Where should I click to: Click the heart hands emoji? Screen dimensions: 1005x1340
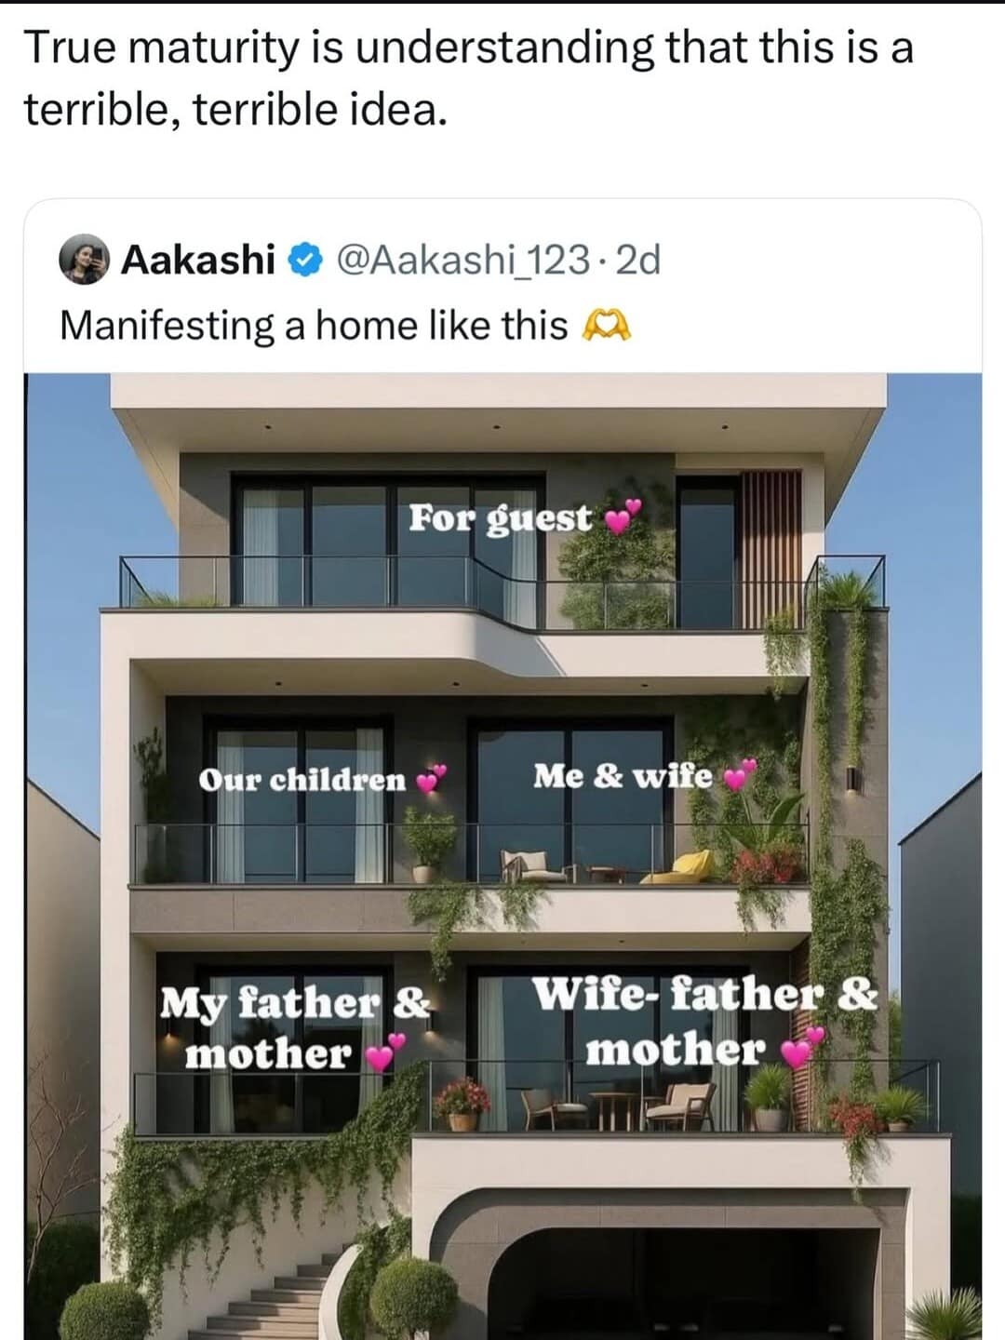click(x=606, y=326)
